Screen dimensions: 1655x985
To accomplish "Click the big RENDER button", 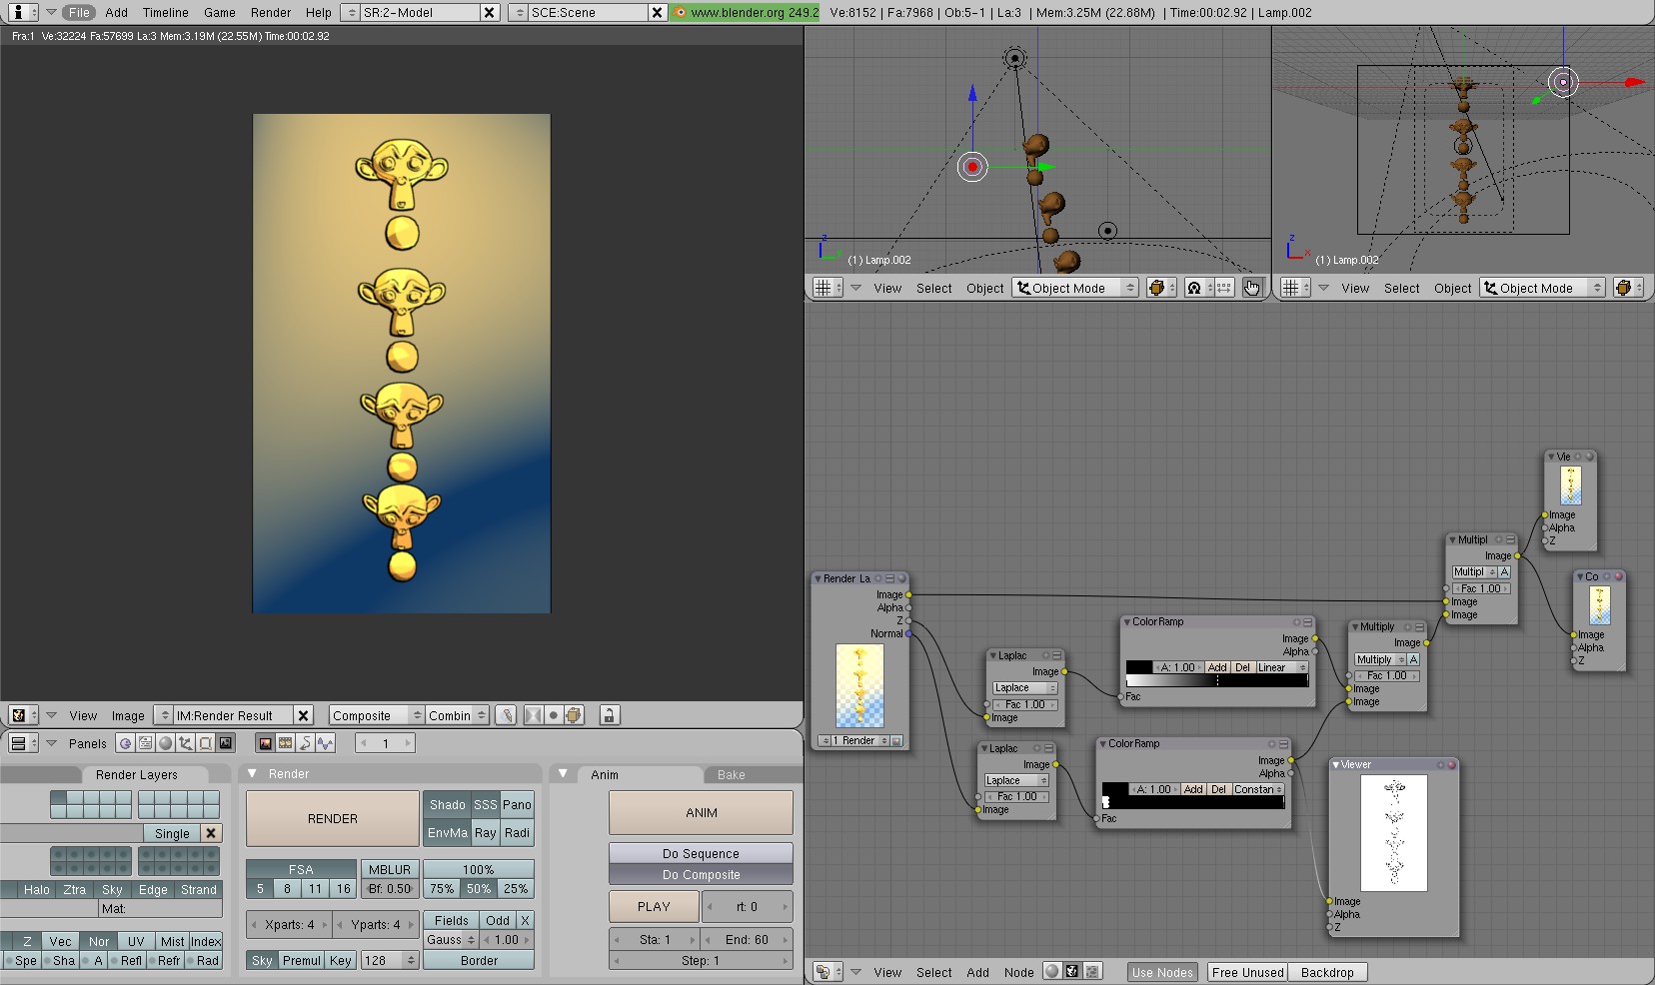I will (x=333, y=818).
